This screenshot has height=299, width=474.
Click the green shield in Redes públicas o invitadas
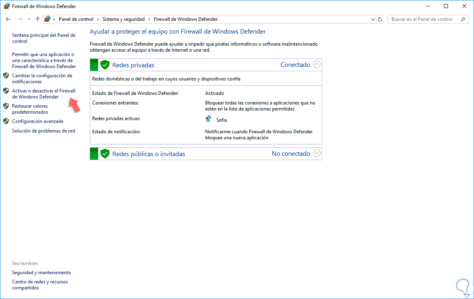[105, 153]
